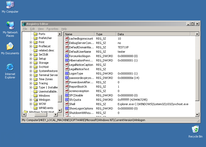This screenshot has height=147, width=206.
Task: Select the LegalNoticeText value name
Action: pyautogui.click(x=79, y=69)
